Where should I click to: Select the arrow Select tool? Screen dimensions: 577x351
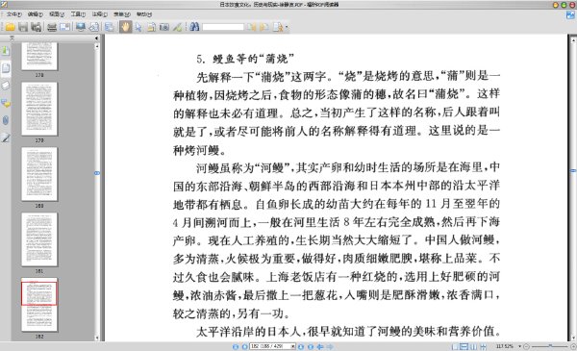[138, 27]
